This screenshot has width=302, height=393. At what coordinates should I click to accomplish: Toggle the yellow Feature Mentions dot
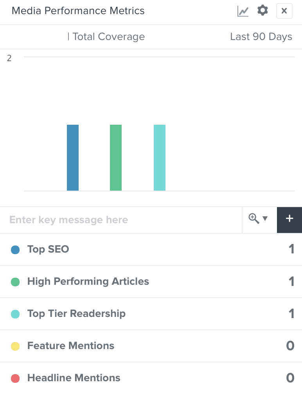(15, 346)
